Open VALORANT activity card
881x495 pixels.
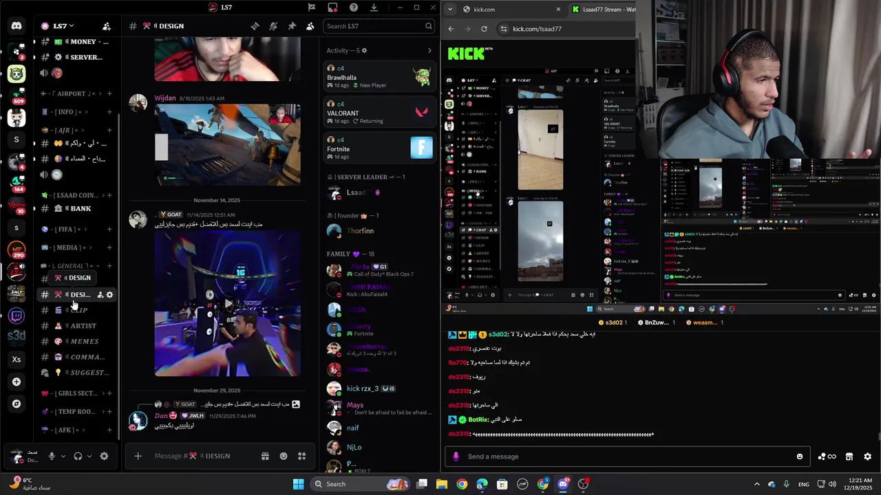point(379,113)
